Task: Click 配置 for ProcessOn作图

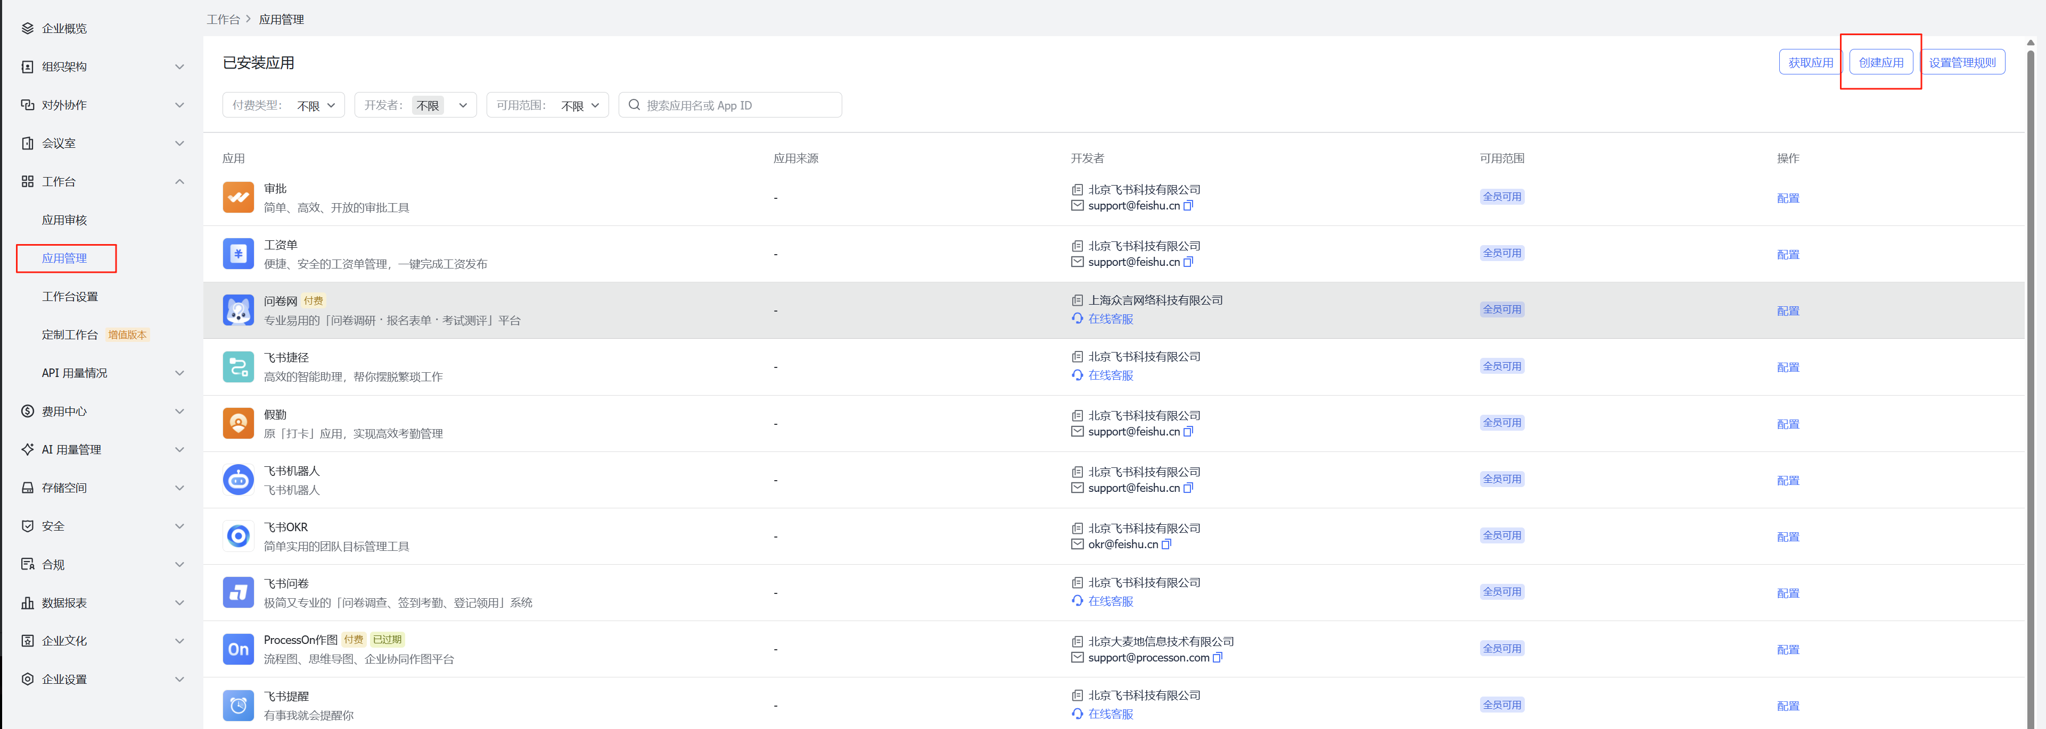Action: [x=1788, y=650]
